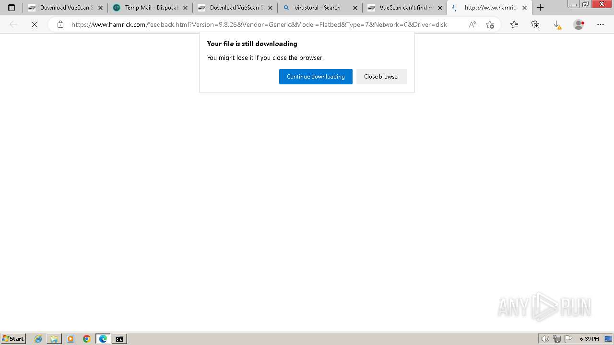Open the Favorites list icon
The image size is (614, 345).
[x=514, y=24]
